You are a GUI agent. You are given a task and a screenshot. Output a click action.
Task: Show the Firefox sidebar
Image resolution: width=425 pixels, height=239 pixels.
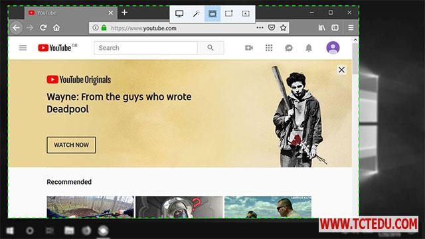pyautogui.click(x=335, y=28)
